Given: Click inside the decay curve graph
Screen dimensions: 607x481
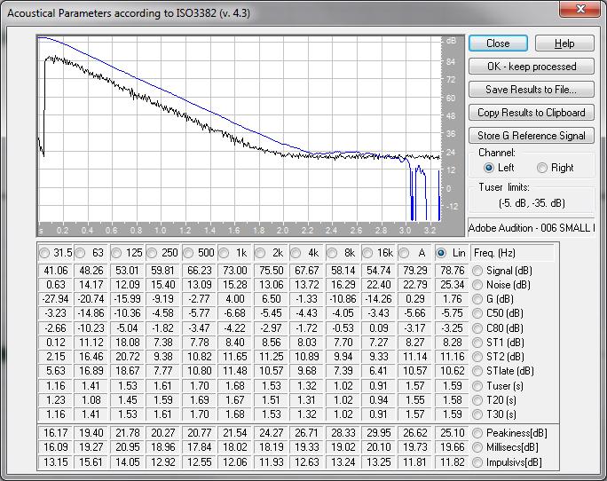Looking at the screenshot, I should point(240,130).
